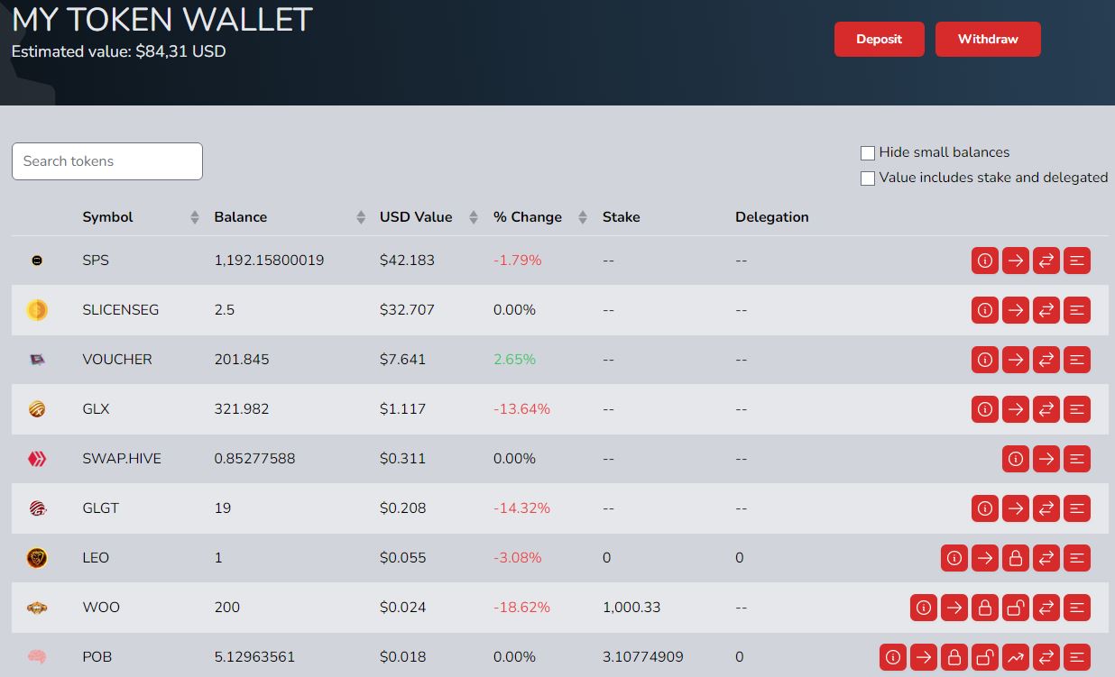1115x677 pixels.
Task: Open the info icon for POB
Action: (893, 657)
